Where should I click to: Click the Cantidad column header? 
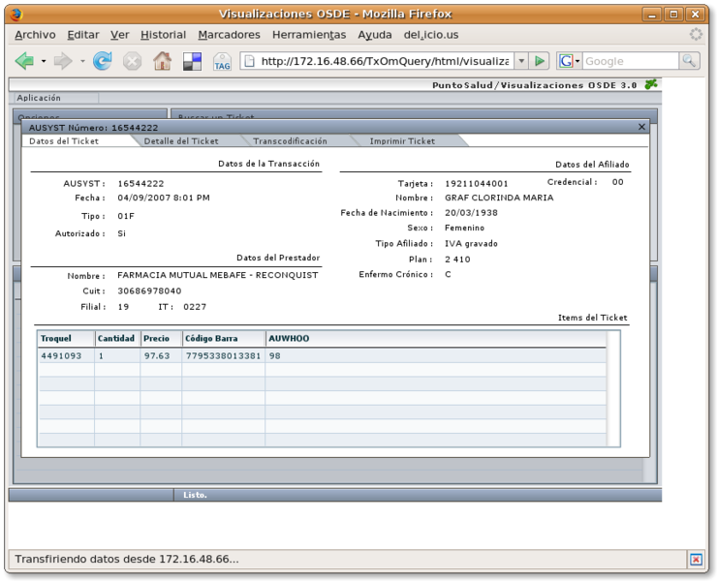(117, 339)
